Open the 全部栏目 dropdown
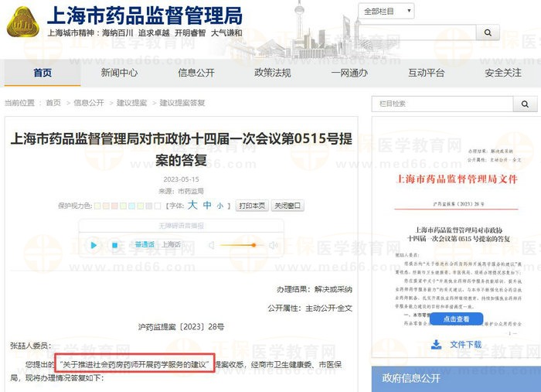The height and width of the screenshot is (392, 541). click(386, 12)
